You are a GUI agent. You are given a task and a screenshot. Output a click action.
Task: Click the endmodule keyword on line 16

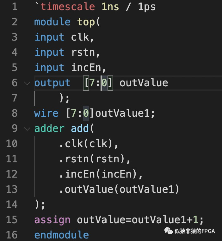click(x=62, y=235)
